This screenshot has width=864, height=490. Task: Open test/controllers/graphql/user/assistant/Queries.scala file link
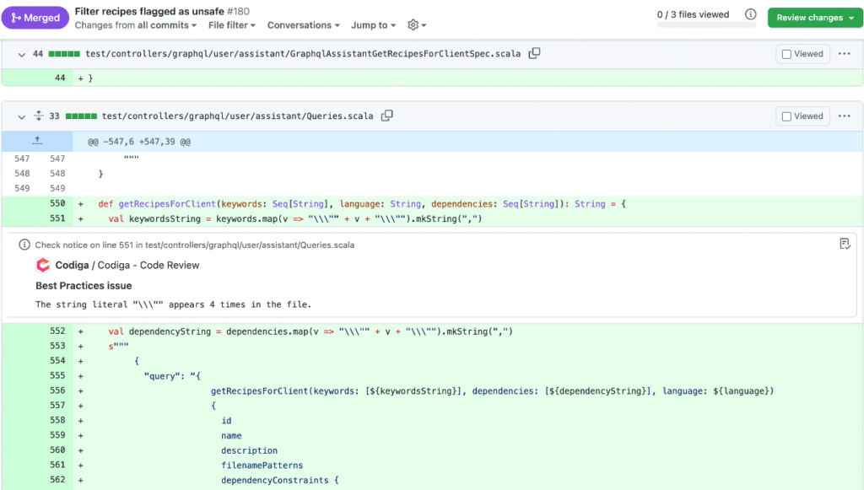tap(237, 116)
